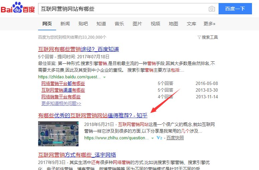The image size is (259, 170).
Task: Switch to the 地图 tab
Action: 173,24
